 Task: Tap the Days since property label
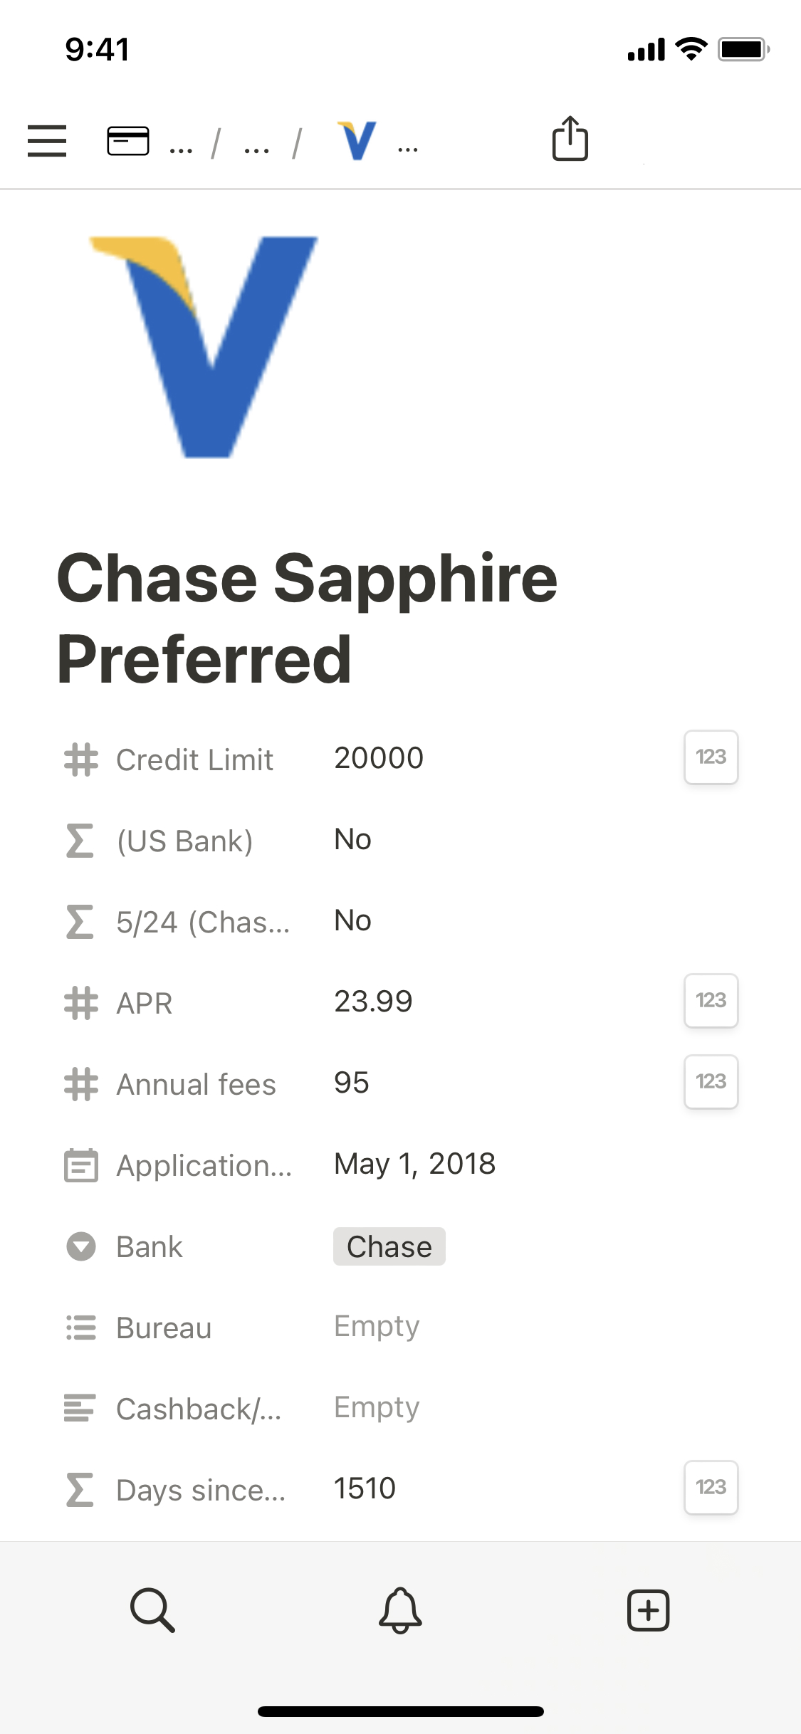(201, 1490)
